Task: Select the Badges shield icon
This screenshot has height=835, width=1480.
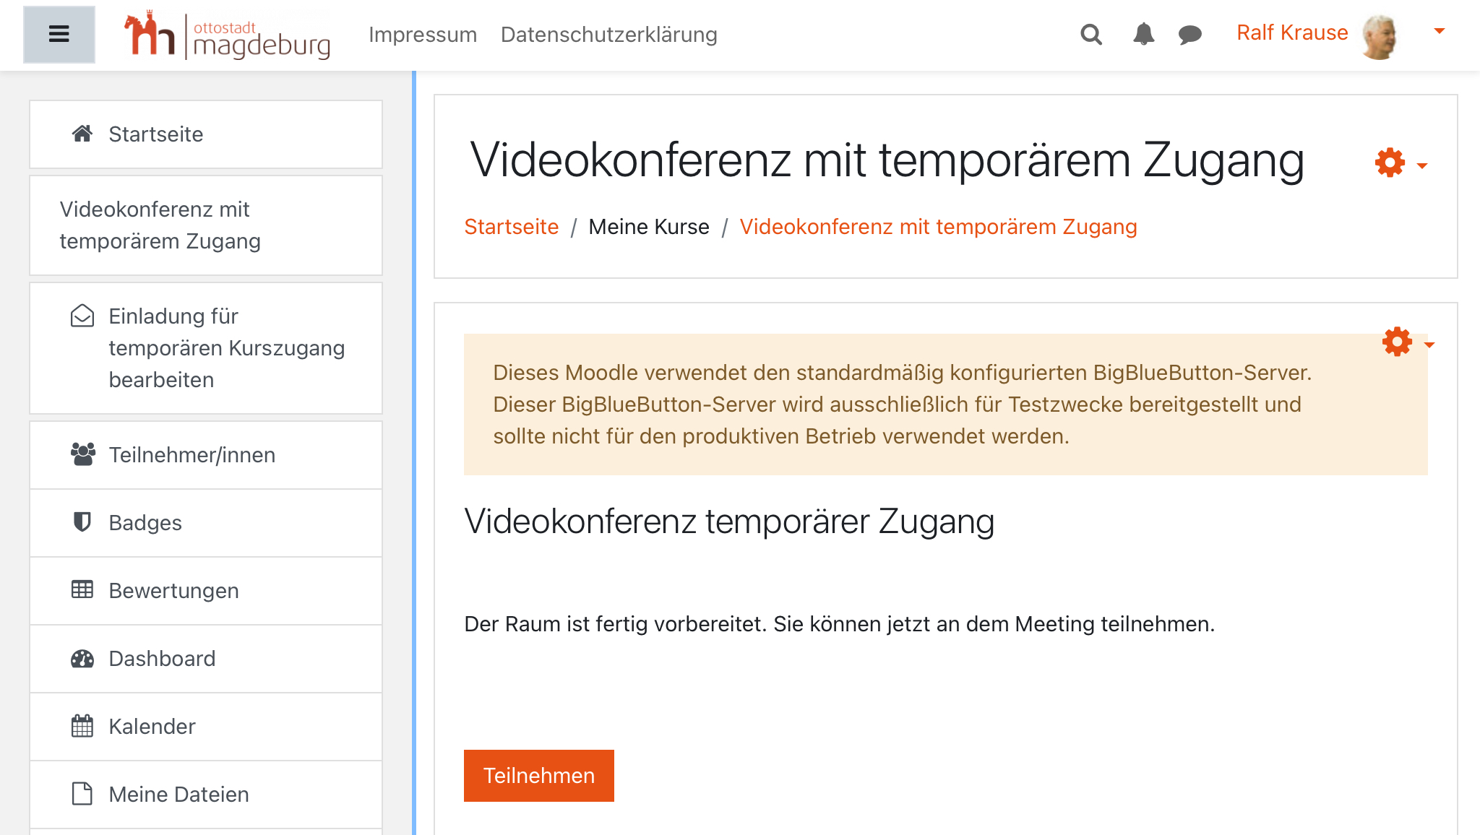Action: point(82,522)
